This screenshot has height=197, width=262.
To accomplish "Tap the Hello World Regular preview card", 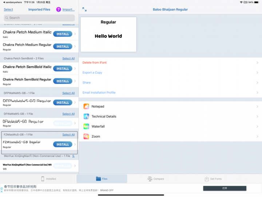I will [x=108, y=34].
